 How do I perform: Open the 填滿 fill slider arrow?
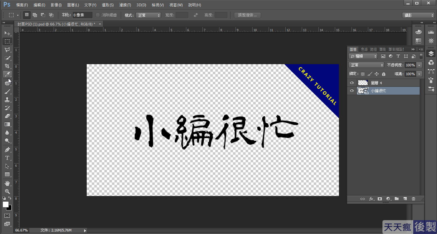pyautogui.click(x=419, y=74)
